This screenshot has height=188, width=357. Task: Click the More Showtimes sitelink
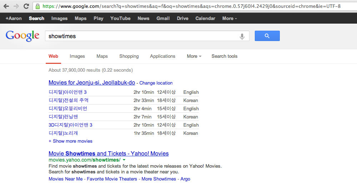[159, 179]
